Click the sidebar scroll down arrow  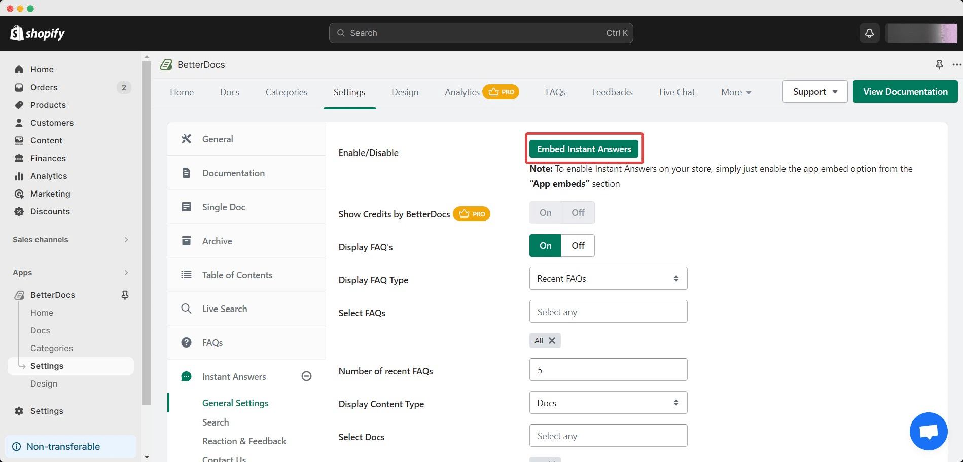click(x=147, y=457)
